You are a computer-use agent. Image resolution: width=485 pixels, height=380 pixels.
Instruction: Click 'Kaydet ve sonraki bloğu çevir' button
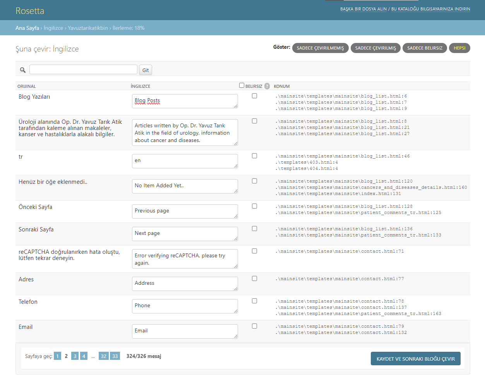416,359
